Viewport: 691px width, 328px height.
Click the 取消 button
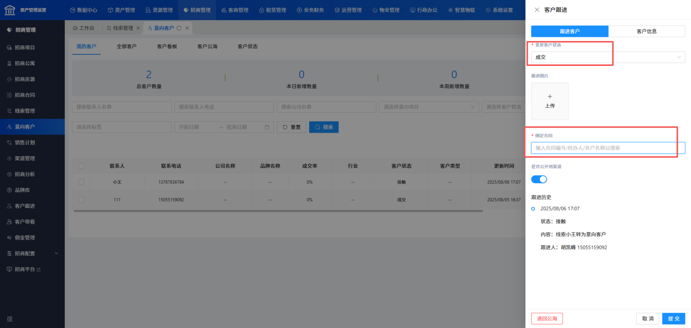point(648,319)
